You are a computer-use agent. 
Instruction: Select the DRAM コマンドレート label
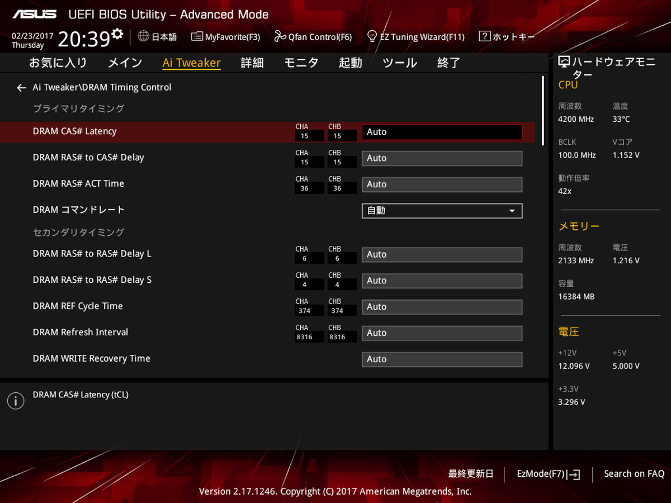[79, 210]
